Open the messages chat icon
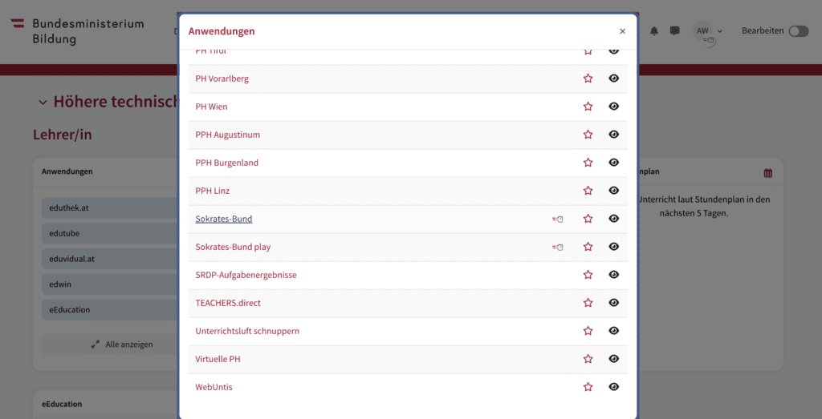822x419 pixels. [674, 31]
